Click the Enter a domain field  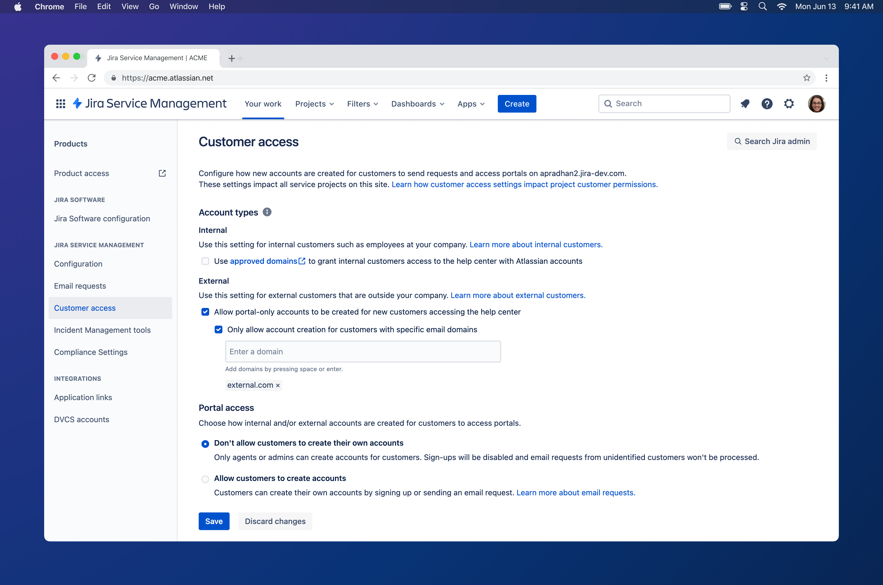click(363, 352)
